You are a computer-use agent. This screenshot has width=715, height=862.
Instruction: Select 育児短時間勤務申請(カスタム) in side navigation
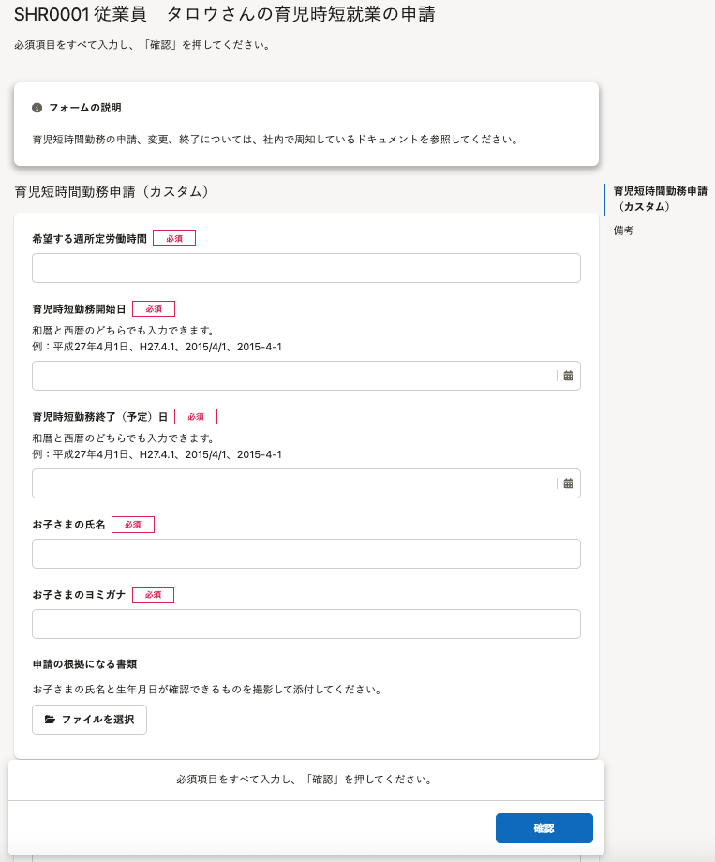click(660, 199)
